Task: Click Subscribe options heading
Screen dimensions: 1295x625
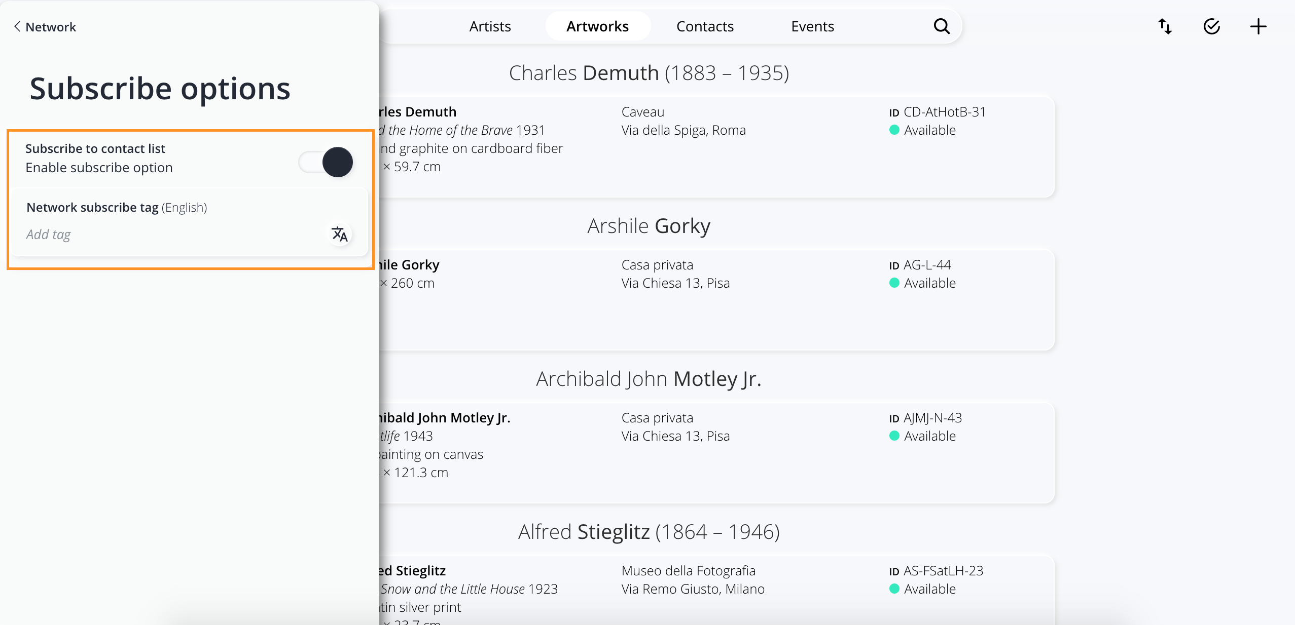Action: pos(160,89)
